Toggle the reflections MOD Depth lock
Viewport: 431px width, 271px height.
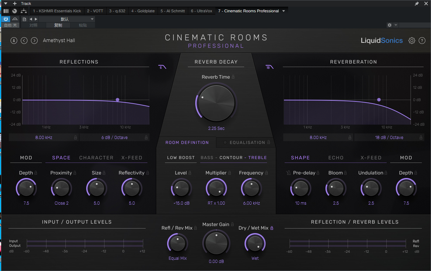click(36, 173)
